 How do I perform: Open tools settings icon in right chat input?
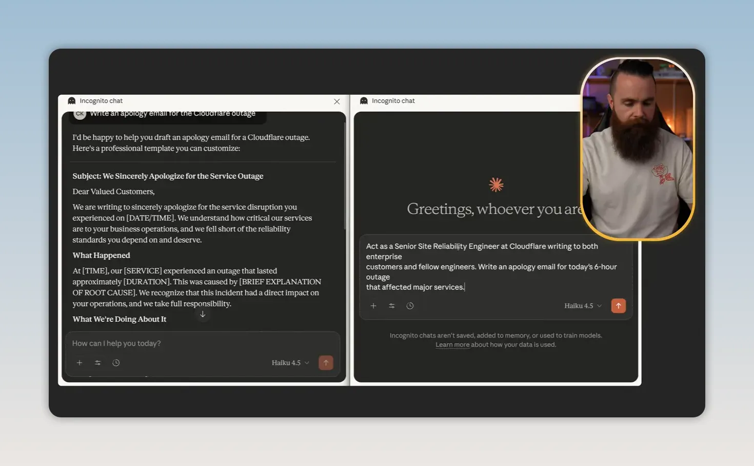click(x=392, y=306)
